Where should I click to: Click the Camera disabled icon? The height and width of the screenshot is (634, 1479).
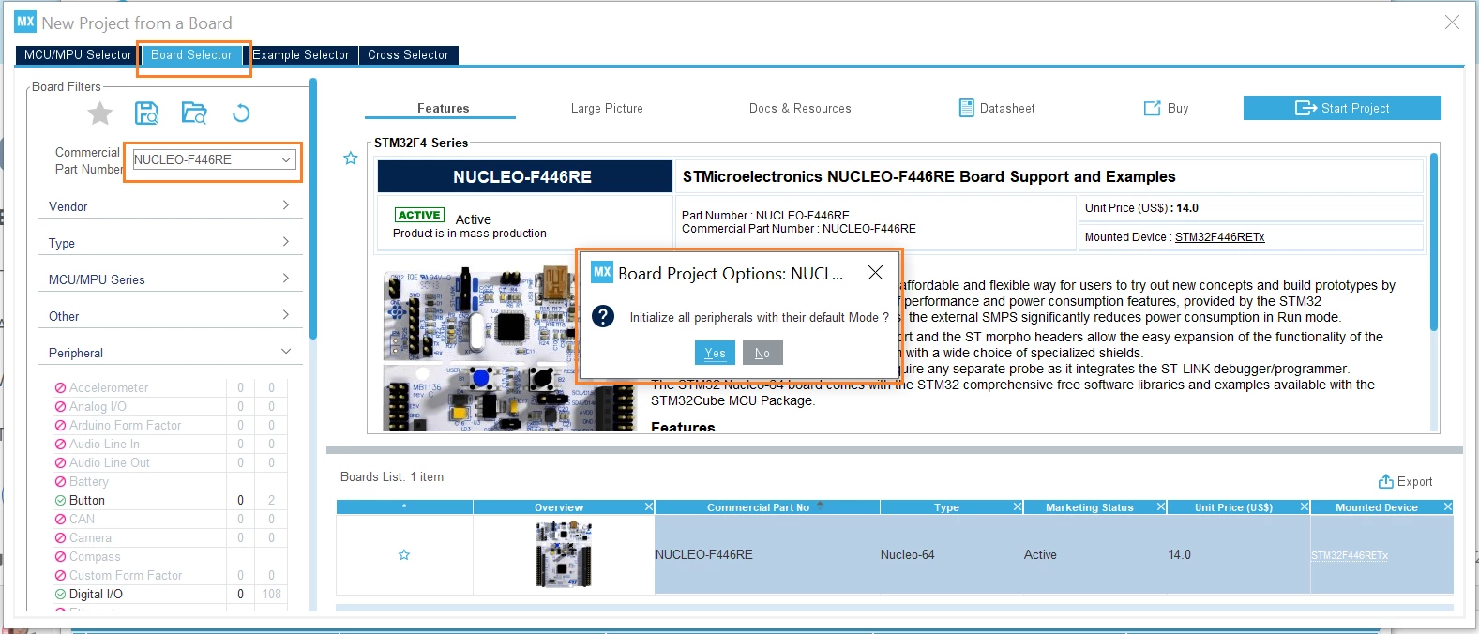pos(60,537)
